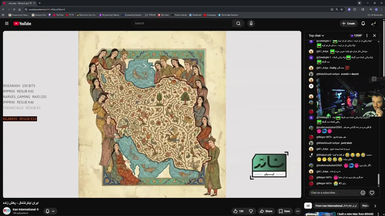
Task: Click the install app icon in address bar
Action: click(332, 9)
